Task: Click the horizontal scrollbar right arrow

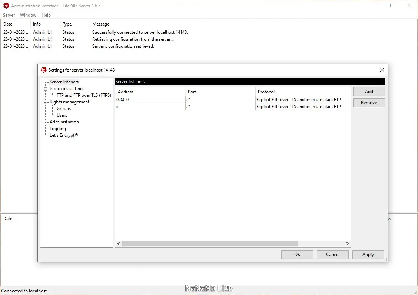Action: click(x=347, y=243)
